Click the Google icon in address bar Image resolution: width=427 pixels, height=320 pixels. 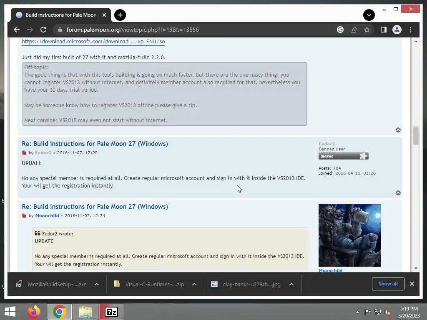click(x=340, y=30)
